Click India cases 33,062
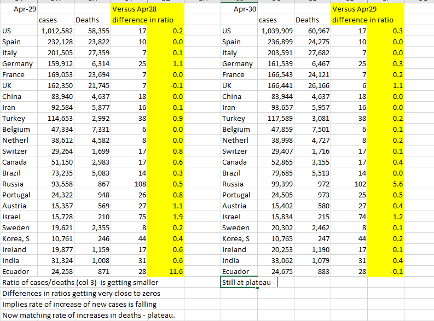This screenshot has width=434, height=321. (x=276, y=260)
